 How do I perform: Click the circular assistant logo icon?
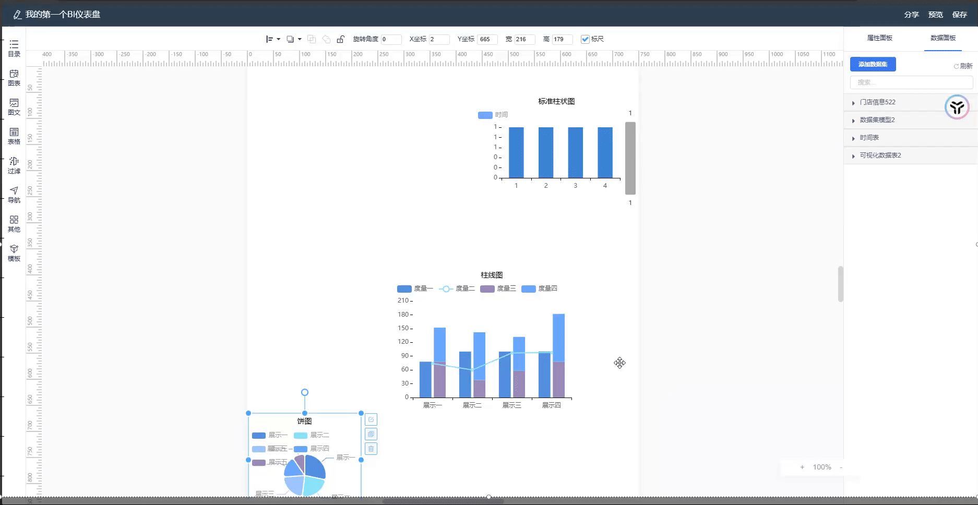click(x=957, y=107)
